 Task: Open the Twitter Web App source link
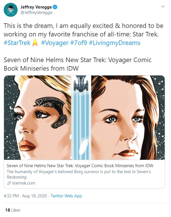point(66,196)
